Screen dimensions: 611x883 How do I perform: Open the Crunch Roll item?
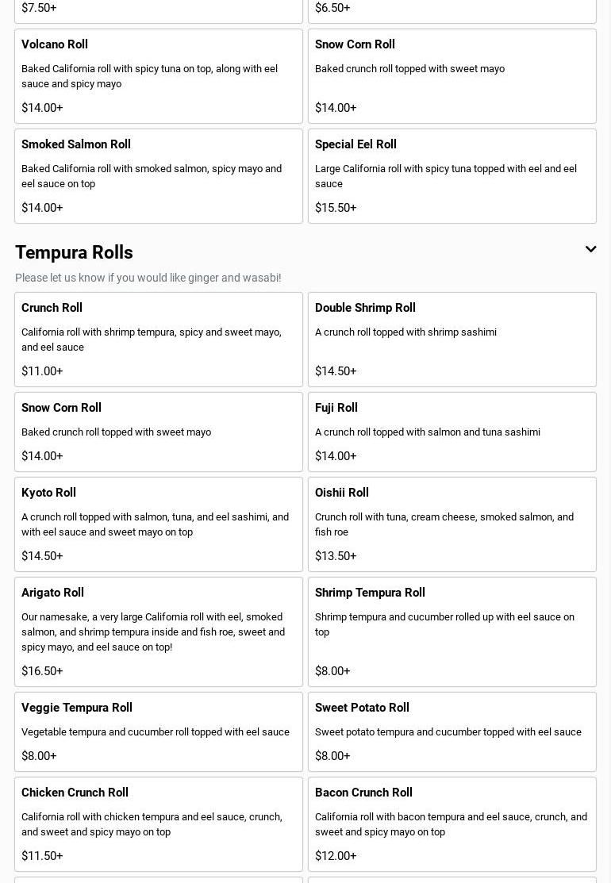[159, 340]
